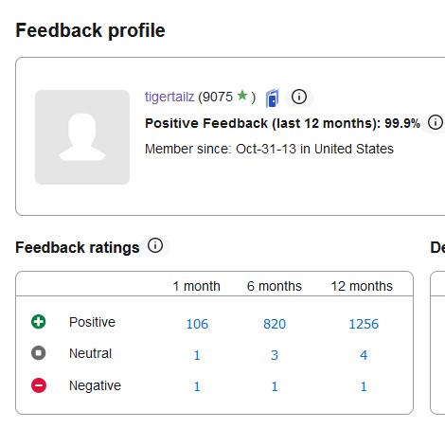
Task: Click the blue eBay Store door icon
Action: (272, 98)
